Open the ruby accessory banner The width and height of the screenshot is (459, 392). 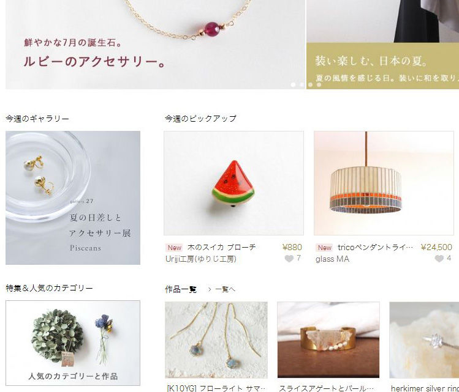point(156,45)
